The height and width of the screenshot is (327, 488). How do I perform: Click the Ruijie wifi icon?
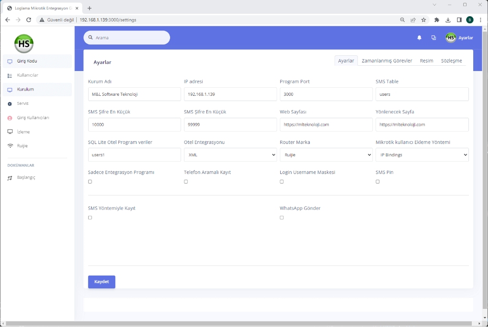[x=10, y=146]
